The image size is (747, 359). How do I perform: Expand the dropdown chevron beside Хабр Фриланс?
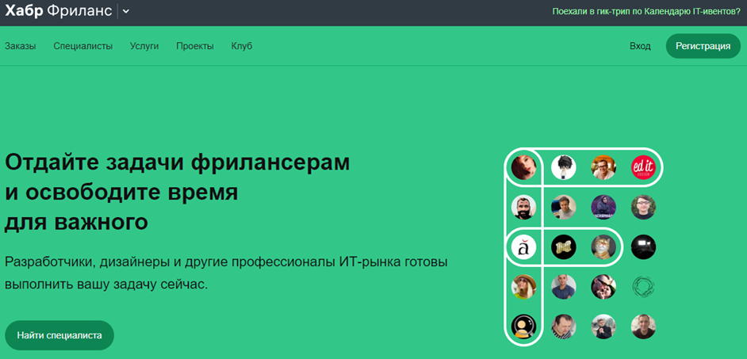pyautogui.click(x=126, y=12)
